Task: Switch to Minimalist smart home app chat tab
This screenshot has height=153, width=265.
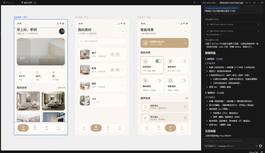Action: [231, 3]
